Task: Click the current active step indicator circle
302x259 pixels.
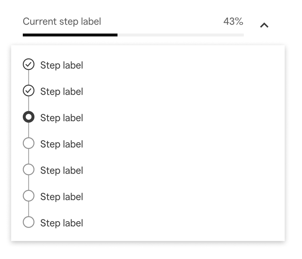Action: (x=28, y=117)
